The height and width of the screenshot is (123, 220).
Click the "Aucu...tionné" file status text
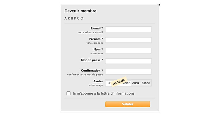point(141,83)
